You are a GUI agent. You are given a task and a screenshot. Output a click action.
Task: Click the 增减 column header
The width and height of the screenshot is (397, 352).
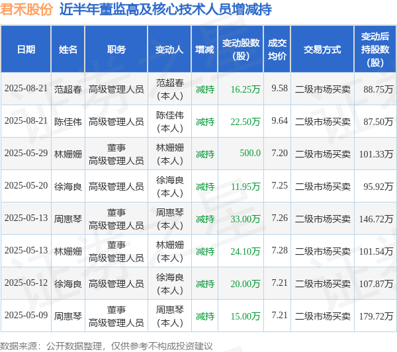pyautogui.click(x=204, y=50)
